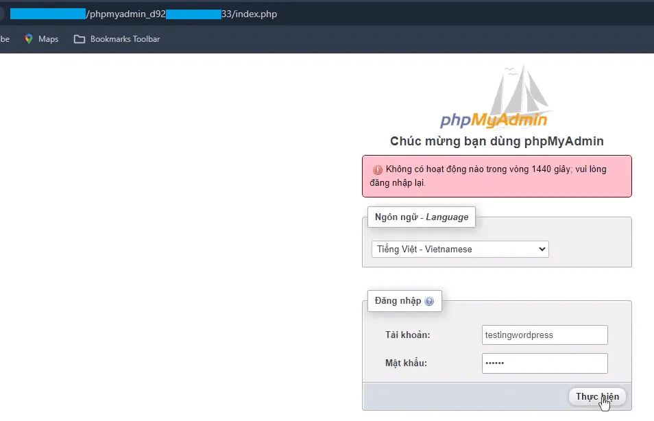The height and width of the screenshot is (421, 654).
Task: Click the help icon beside Đăng nhập
Action: pyautogui.click(x=429, y=301)
